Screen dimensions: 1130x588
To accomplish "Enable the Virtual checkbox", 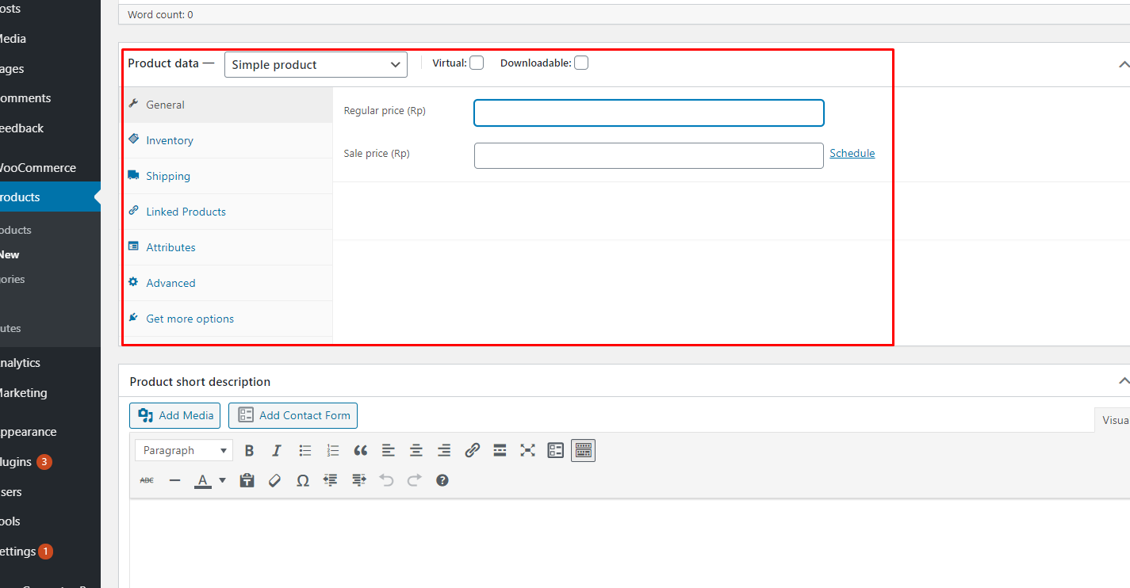I will pyautogui.click(x=477, y=63).
